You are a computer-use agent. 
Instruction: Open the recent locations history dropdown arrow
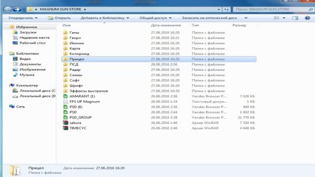tap(24, 9)
